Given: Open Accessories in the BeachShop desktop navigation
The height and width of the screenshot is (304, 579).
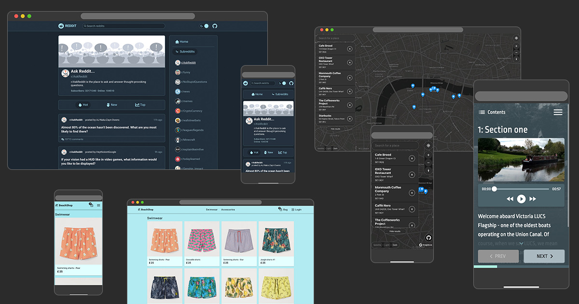Looking at the screenshot, I should 228,209.
